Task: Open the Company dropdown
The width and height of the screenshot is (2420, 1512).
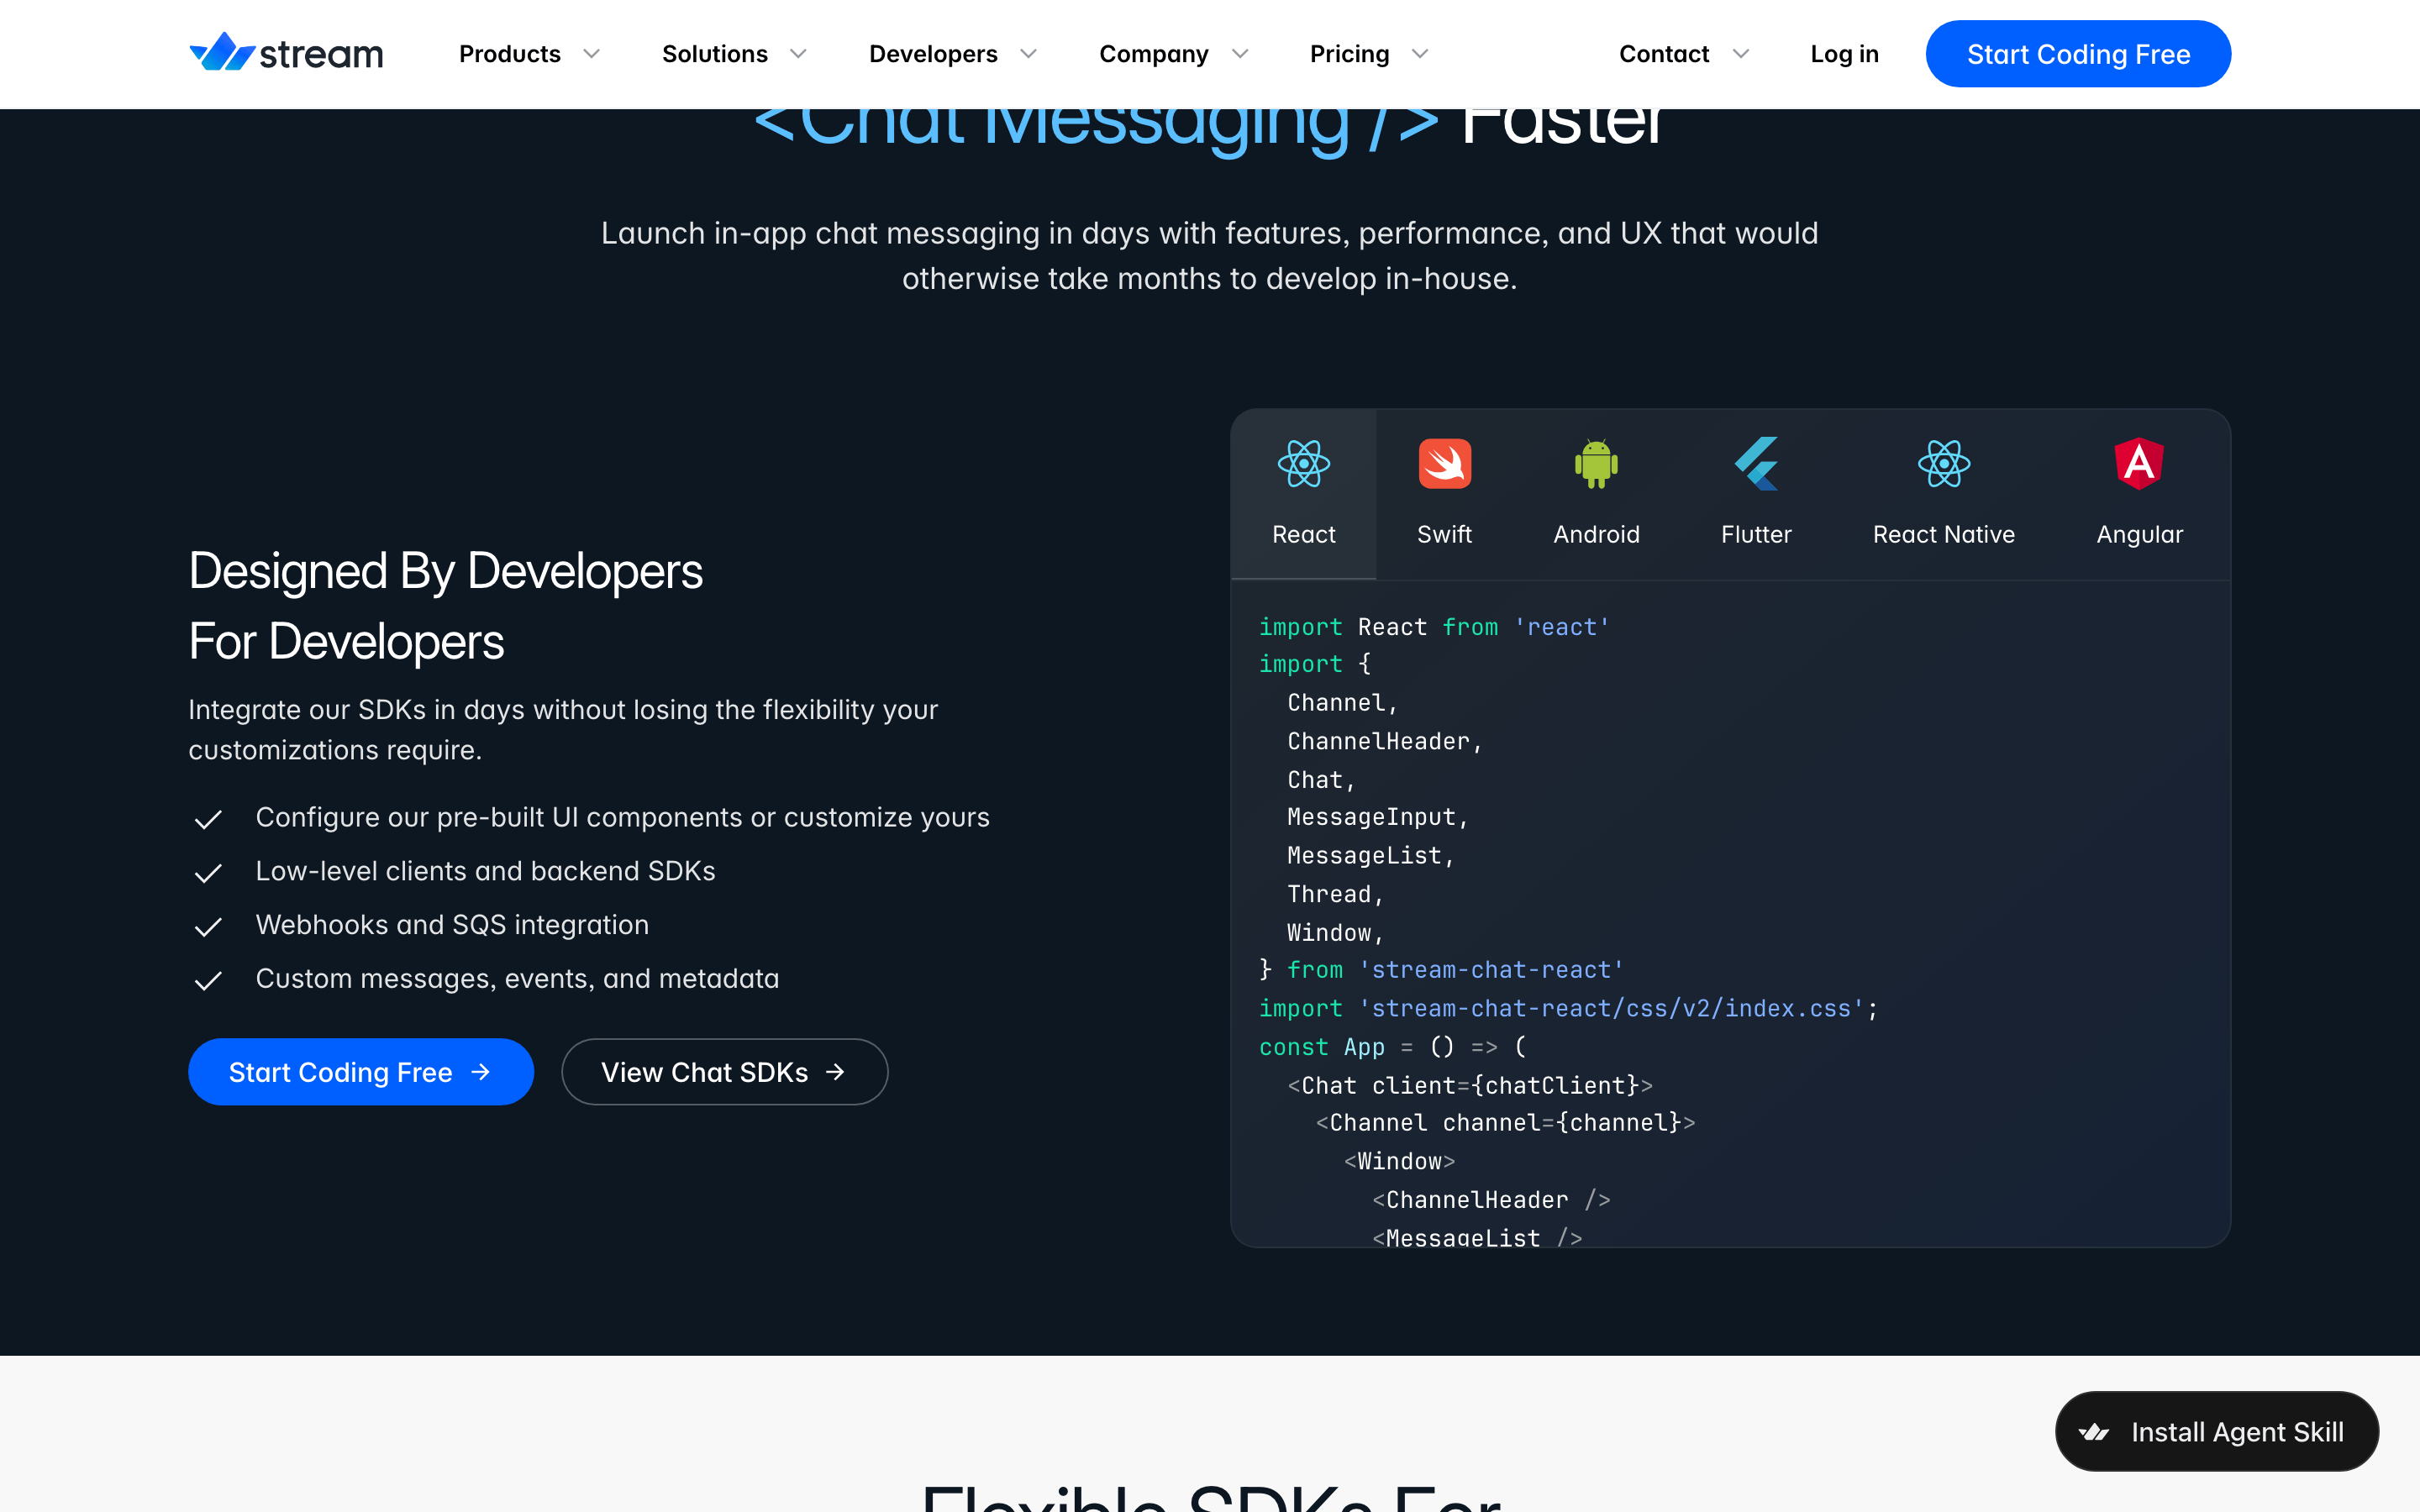Action: coord(1174,54)
